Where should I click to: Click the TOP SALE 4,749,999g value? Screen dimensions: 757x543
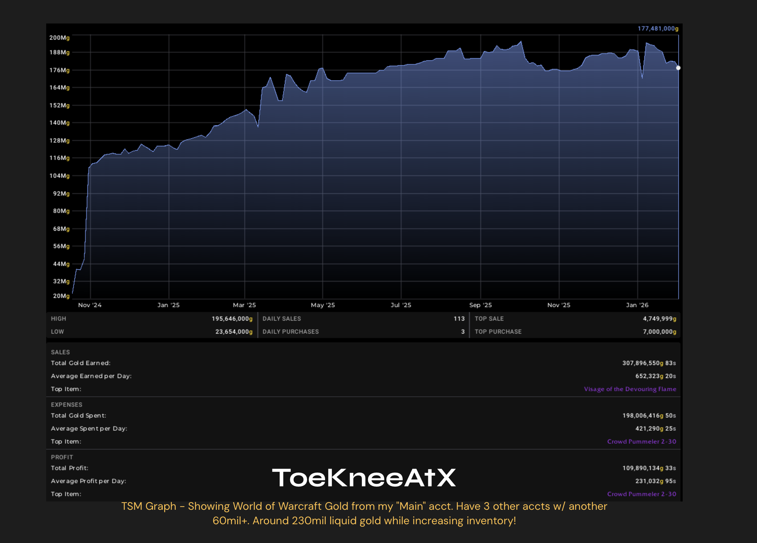[659, 318]
